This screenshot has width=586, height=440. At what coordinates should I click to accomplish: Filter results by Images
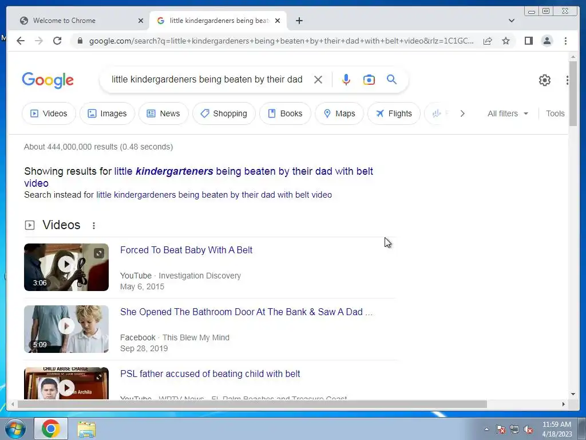coord(107,113)
